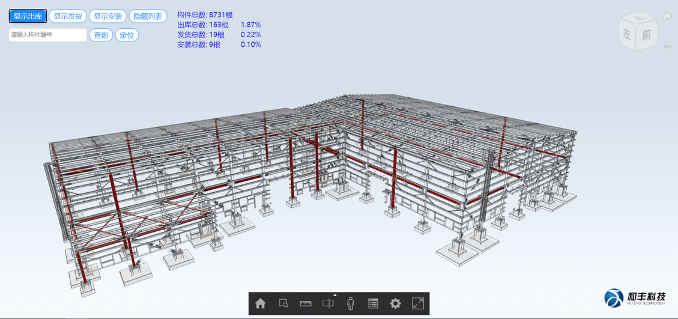Open the properties panel icon
The height and width of the screenshot is (319, 678).
[x=373, y=303]
